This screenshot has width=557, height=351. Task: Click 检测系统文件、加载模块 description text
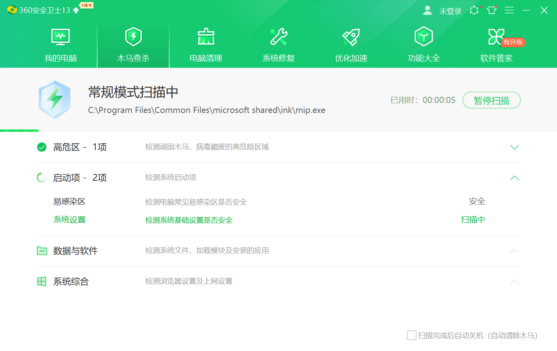click(x=207, y=251)
